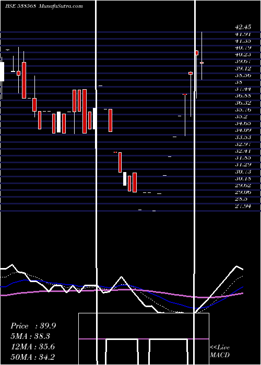The width and height of the screenshot is (261, 365).
Task: Click the 29.62 price axis label
Action: (243, 186)
